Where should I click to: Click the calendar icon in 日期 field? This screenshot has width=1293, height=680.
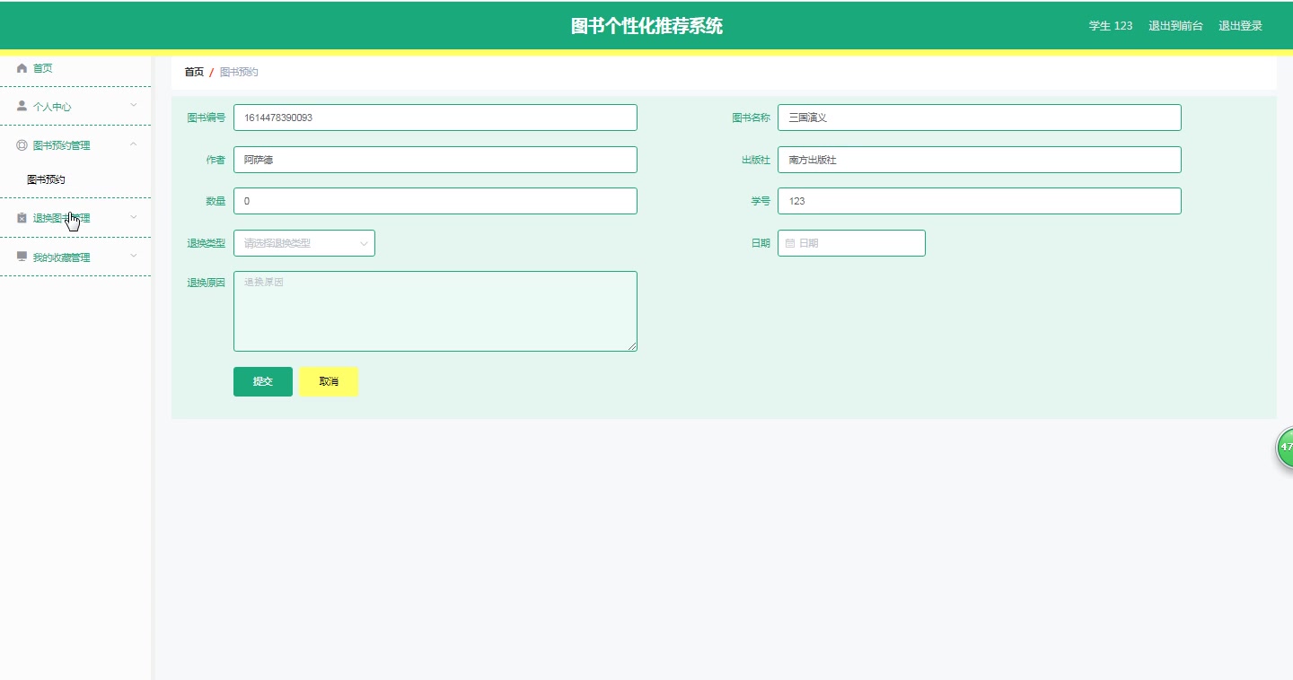pos(790,243)
